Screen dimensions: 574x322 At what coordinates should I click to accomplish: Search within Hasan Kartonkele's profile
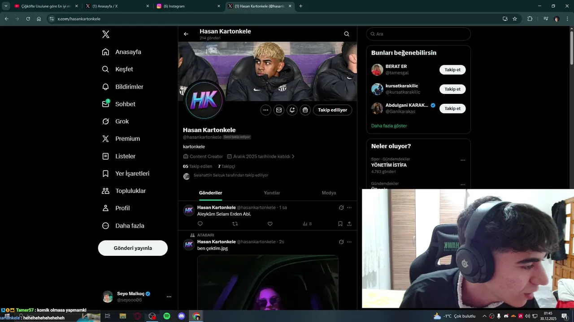click(347, 34)
